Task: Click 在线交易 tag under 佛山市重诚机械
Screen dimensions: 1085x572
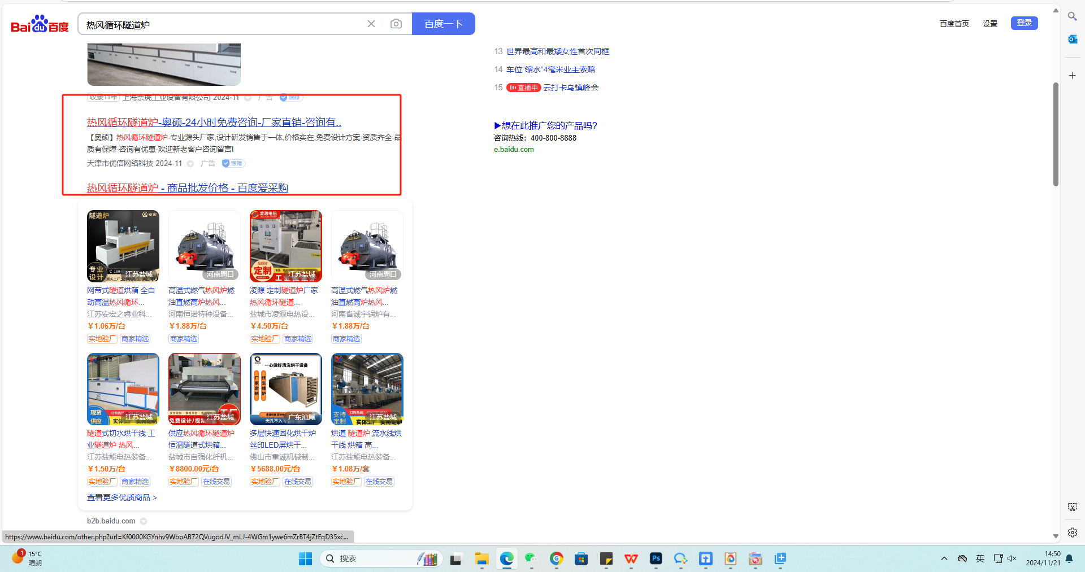Action: click(298, 482)
